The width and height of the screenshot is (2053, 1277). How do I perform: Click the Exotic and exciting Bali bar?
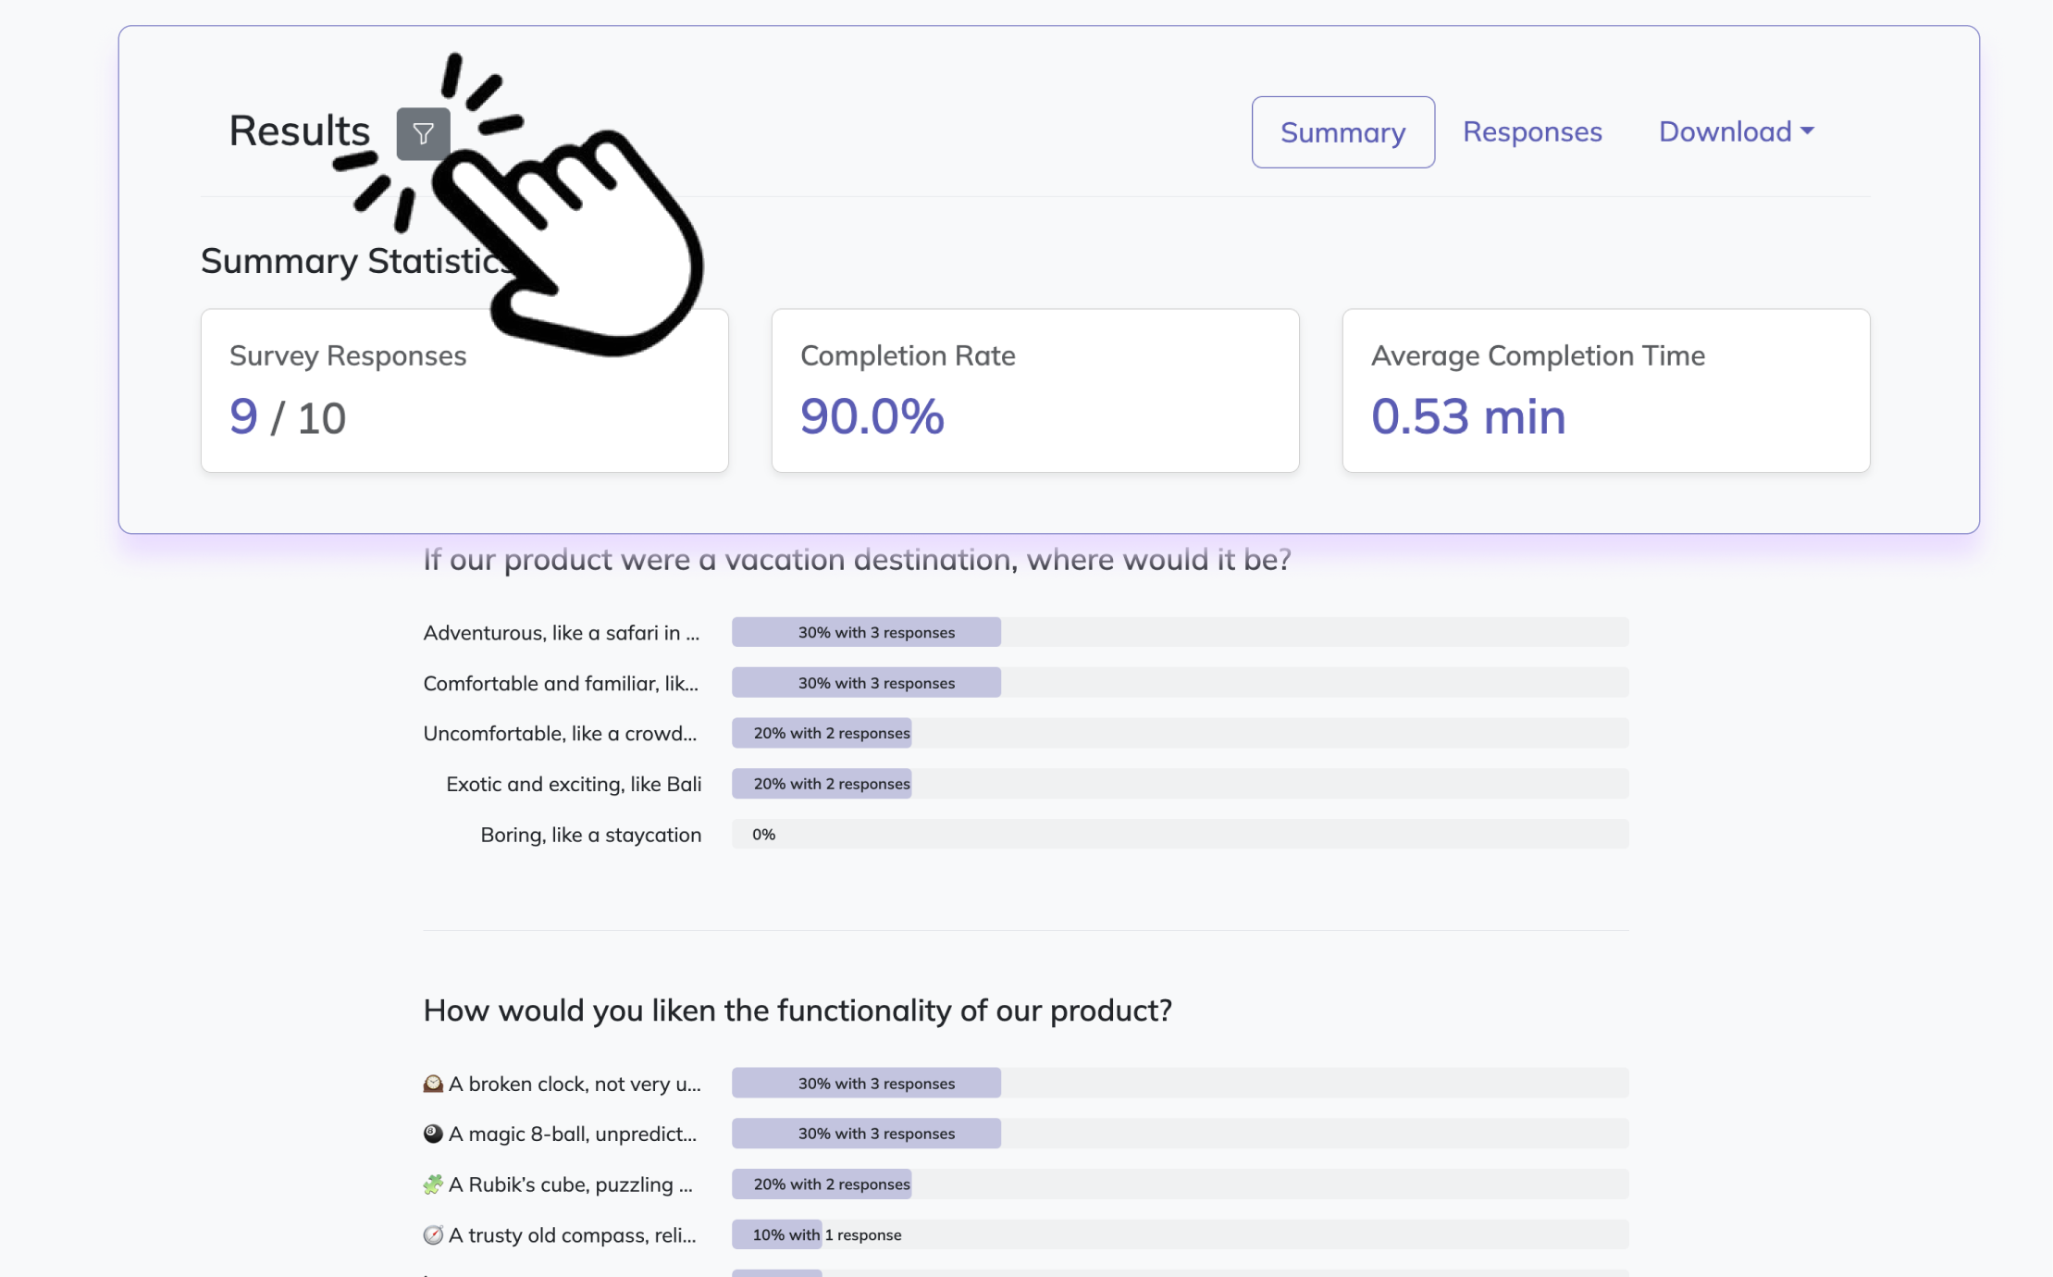click(822, 784)
